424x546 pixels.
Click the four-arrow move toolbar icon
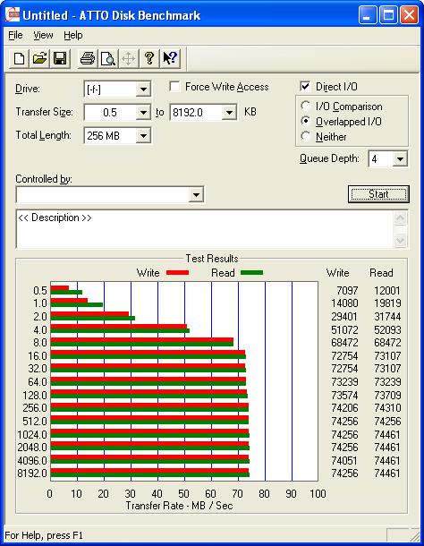128,58
